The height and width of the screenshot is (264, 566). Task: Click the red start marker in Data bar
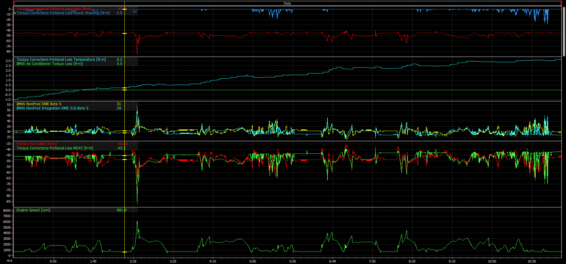coord(14,3)
